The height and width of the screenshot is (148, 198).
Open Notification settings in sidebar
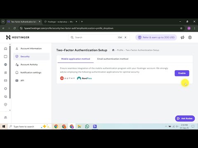click(31, 72)
